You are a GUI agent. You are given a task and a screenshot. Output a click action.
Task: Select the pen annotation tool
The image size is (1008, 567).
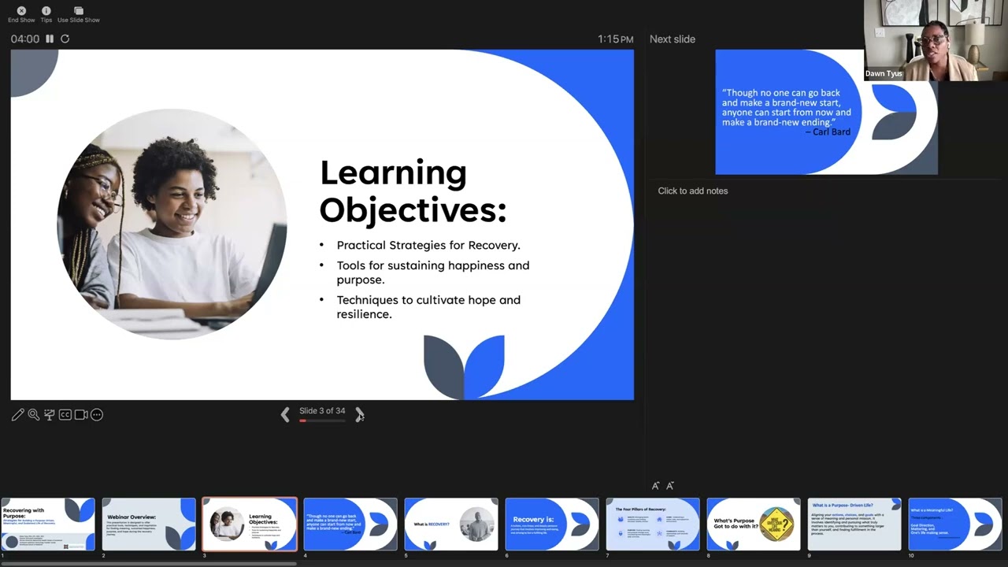click(17, 414)
